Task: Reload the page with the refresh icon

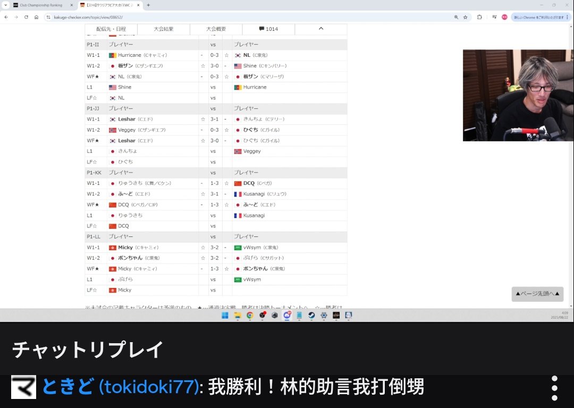Action: 26,17
